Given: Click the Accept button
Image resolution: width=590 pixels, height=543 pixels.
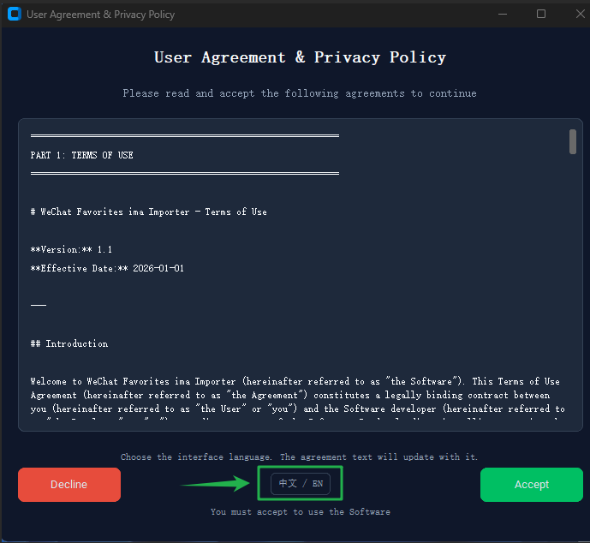Looking at the screenshot, I should click(x=531, y=484).
